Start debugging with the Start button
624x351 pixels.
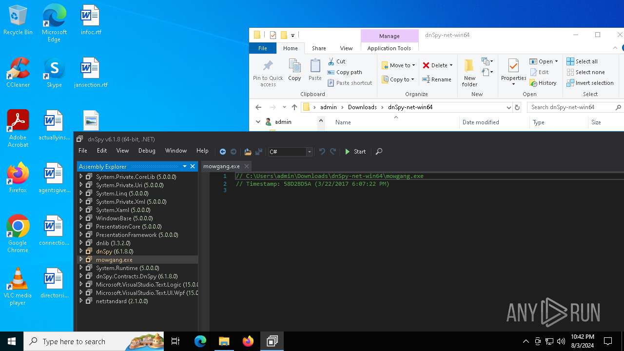pos(355,152)
